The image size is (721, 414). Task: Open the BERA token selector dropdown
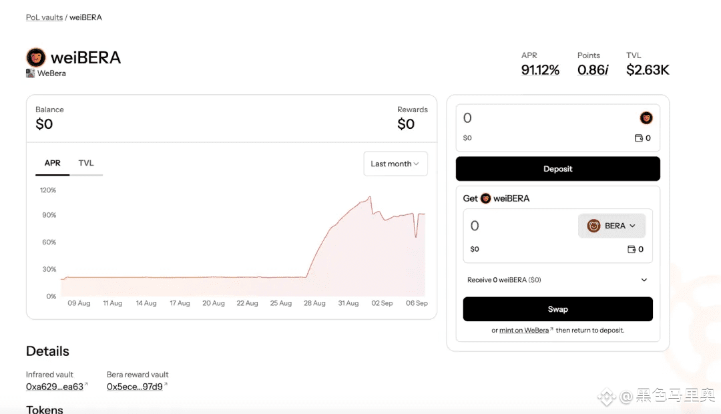[x=612, y=226]
